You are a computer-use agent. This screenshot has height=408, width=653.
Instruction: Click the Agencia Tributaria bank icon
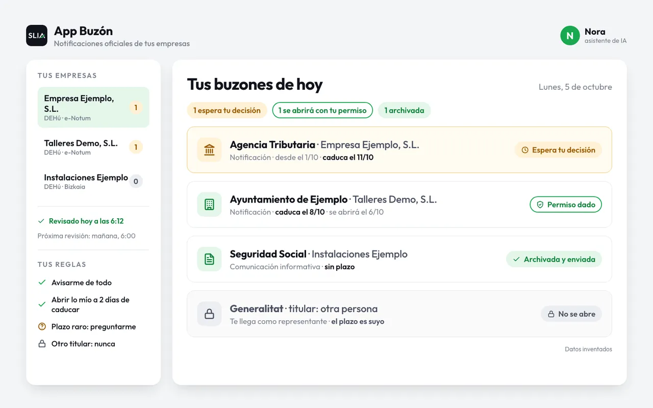(209, 150)
